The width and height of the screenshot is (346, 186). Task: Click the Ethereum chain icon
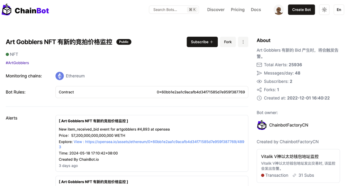point(60,76)
